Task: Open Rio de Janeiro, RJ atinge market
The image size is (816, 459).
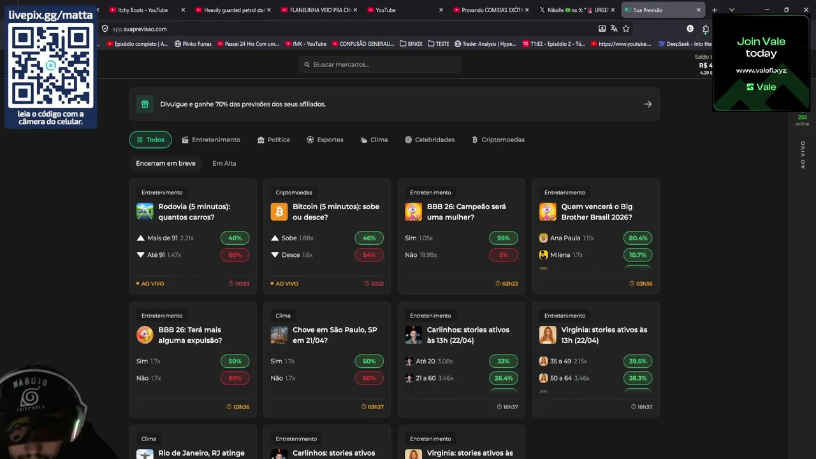Action: (201, 453)
